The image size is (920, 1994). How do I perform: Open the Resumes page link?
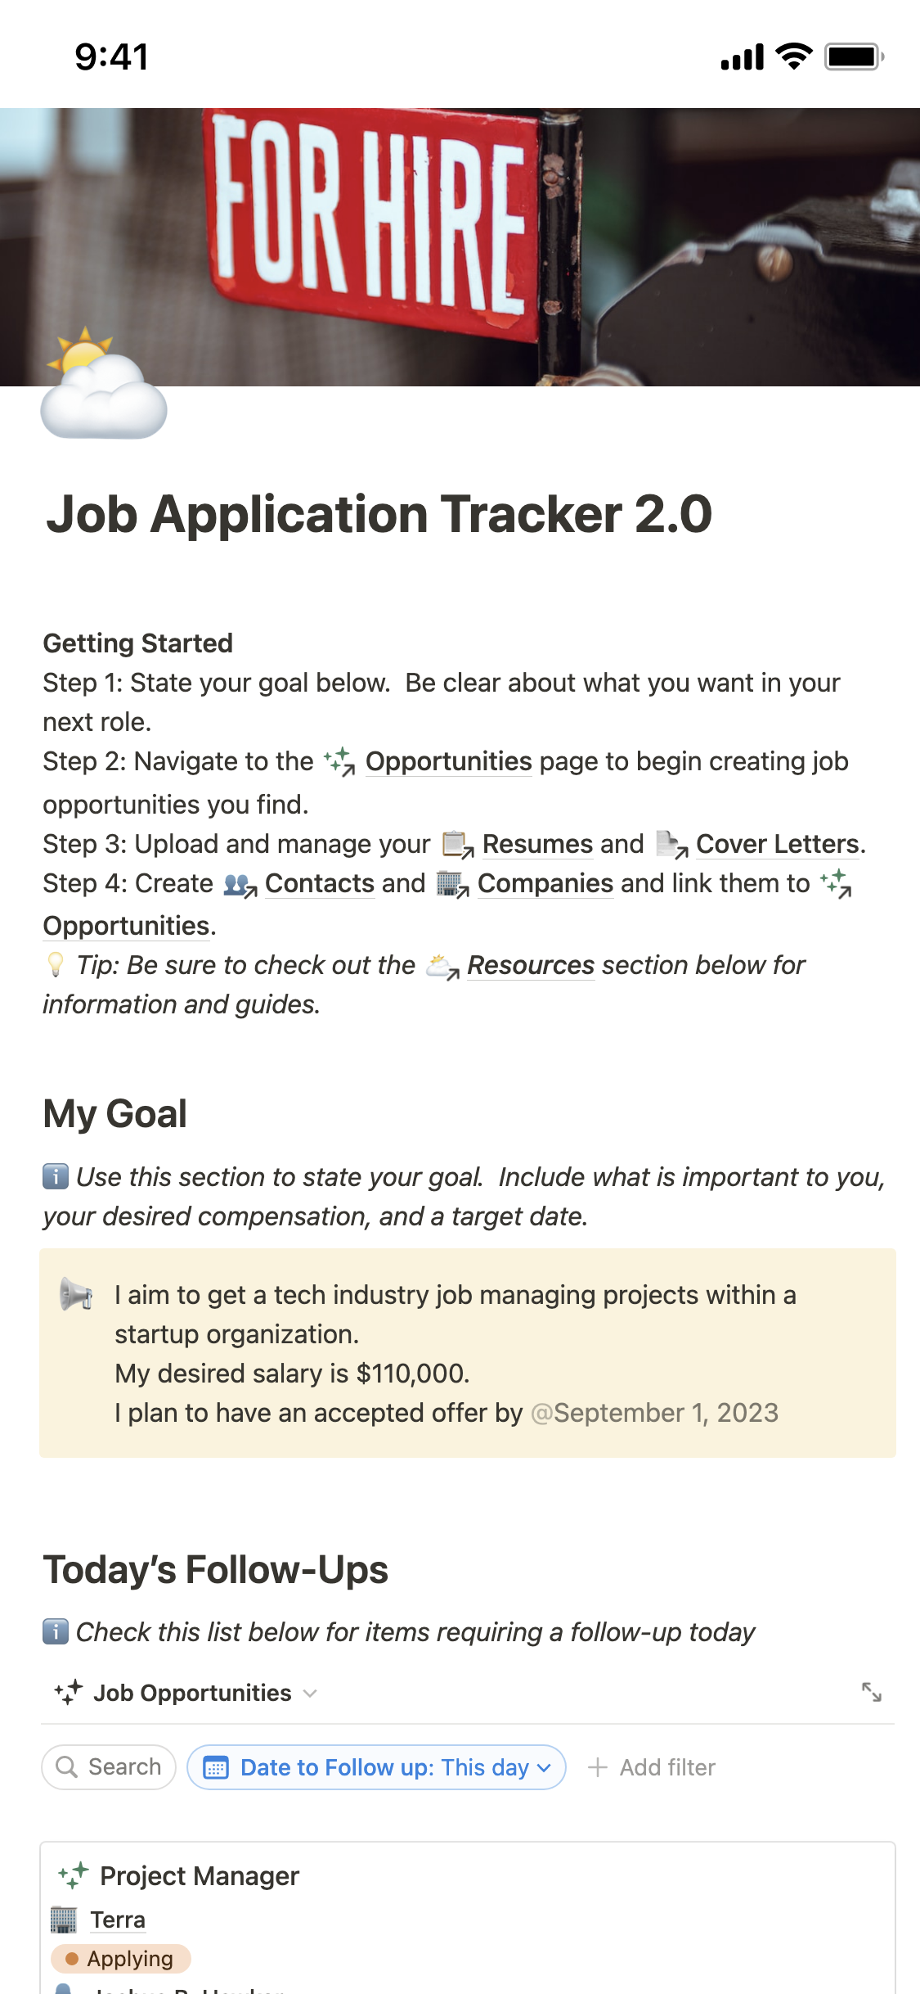coord(536,844)
